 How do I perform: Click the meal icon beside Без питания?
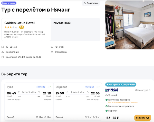(x=3, y=52)
